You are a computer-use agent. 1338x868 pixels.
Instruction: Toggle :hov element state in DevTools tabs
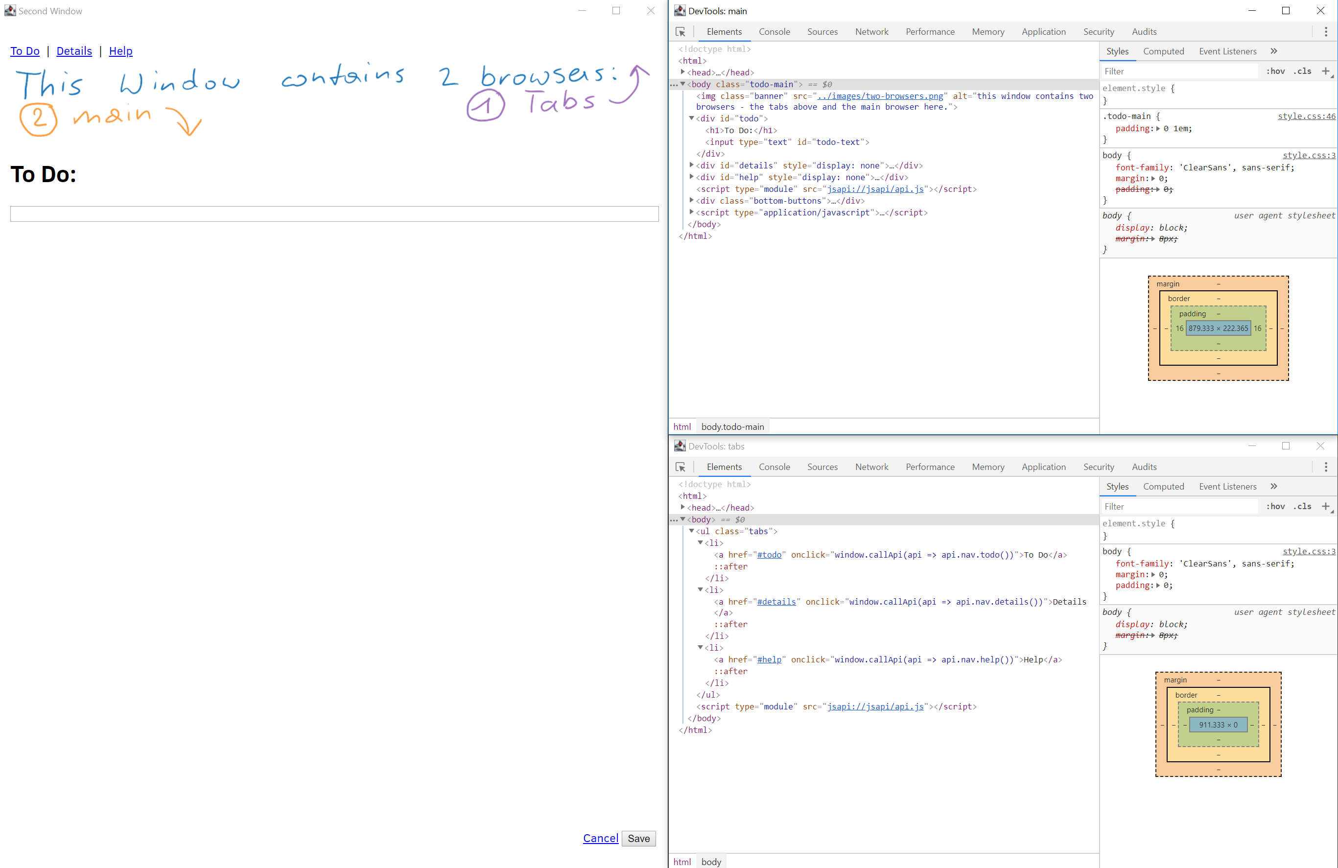[x=1275, y=507]
